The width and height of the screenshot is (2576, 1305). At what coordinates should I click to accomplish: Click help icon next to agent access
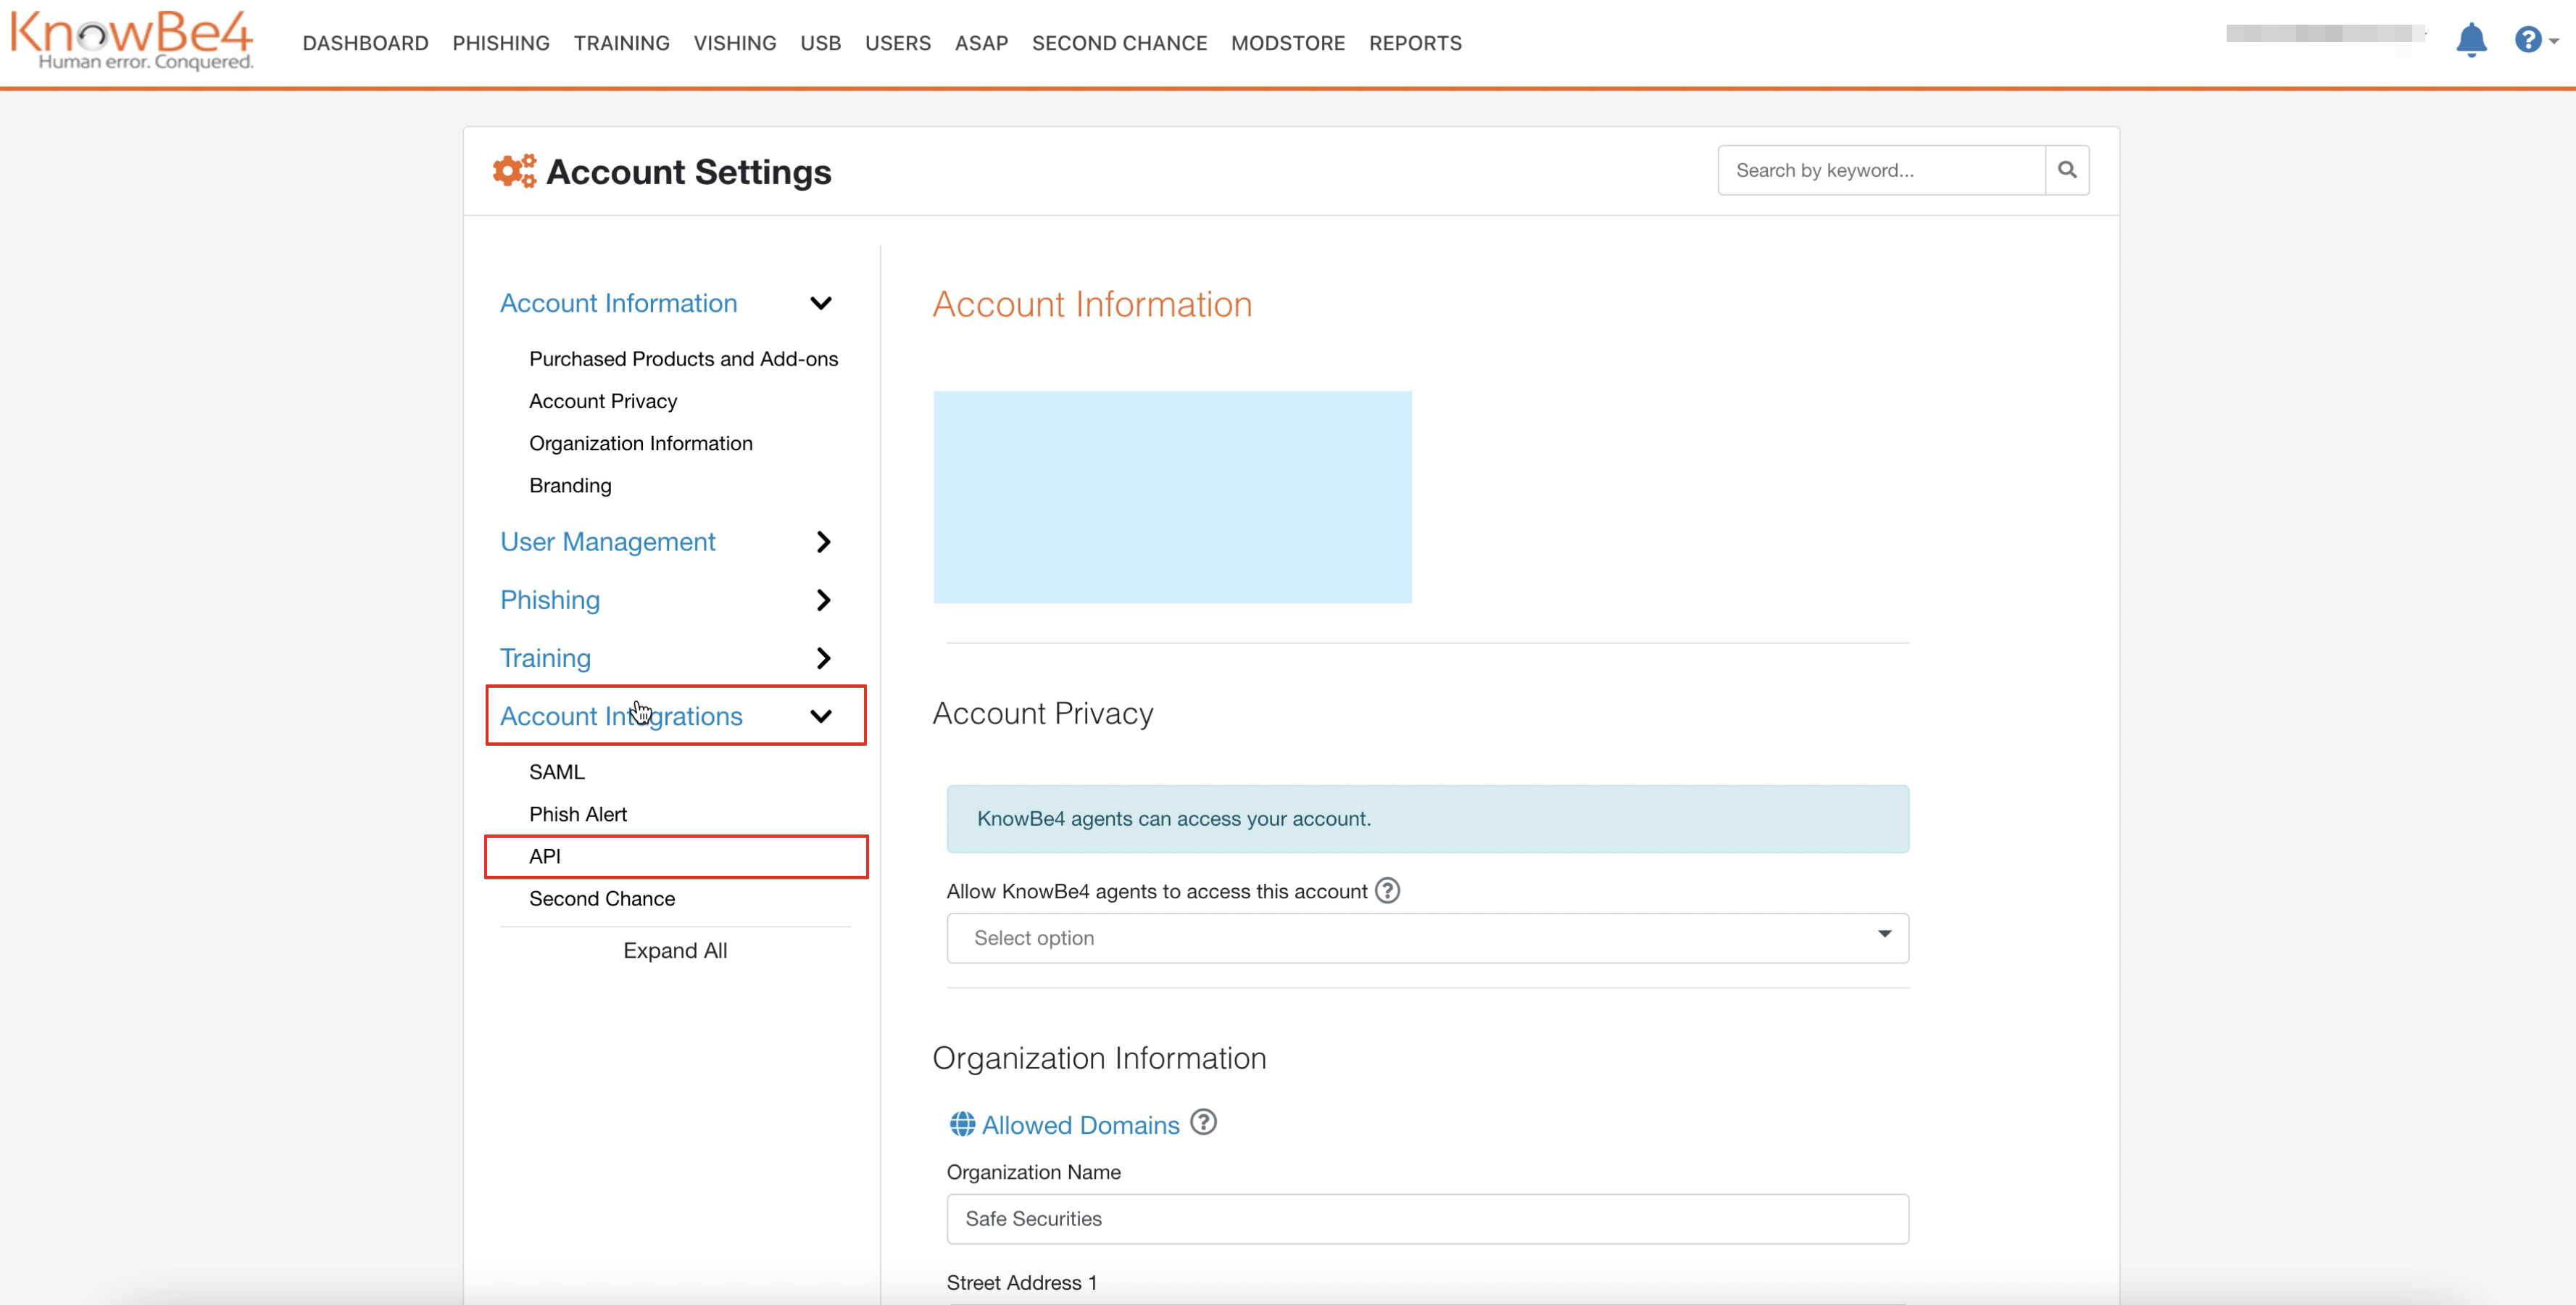[x=1387, y=890]
